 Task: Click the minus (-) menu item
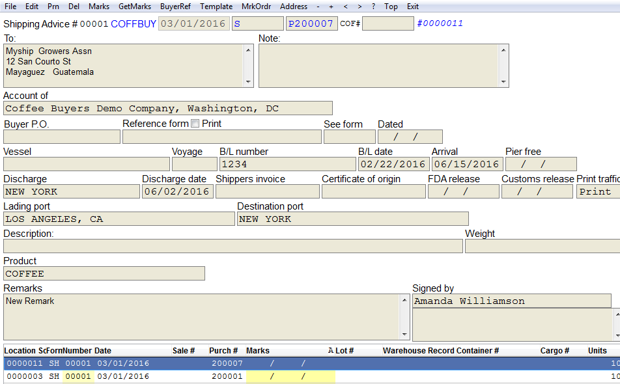[318, 7]
